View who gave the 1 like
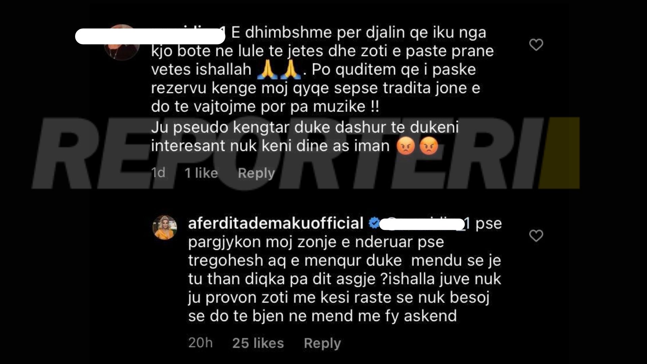Screen dimensions: 647x364 coord(201,173)
